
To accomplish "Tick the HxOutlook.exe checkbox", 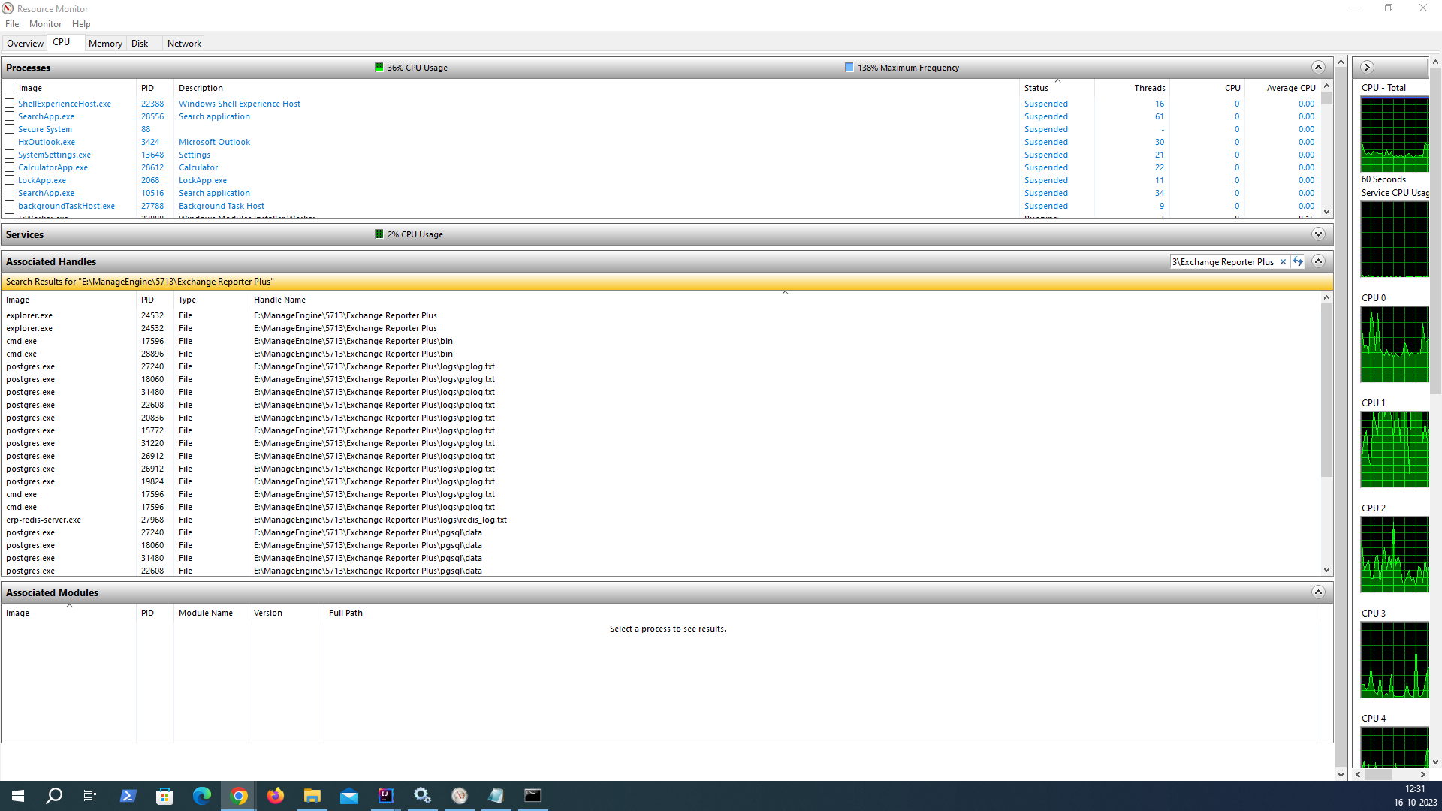I will tap(10, 142).
